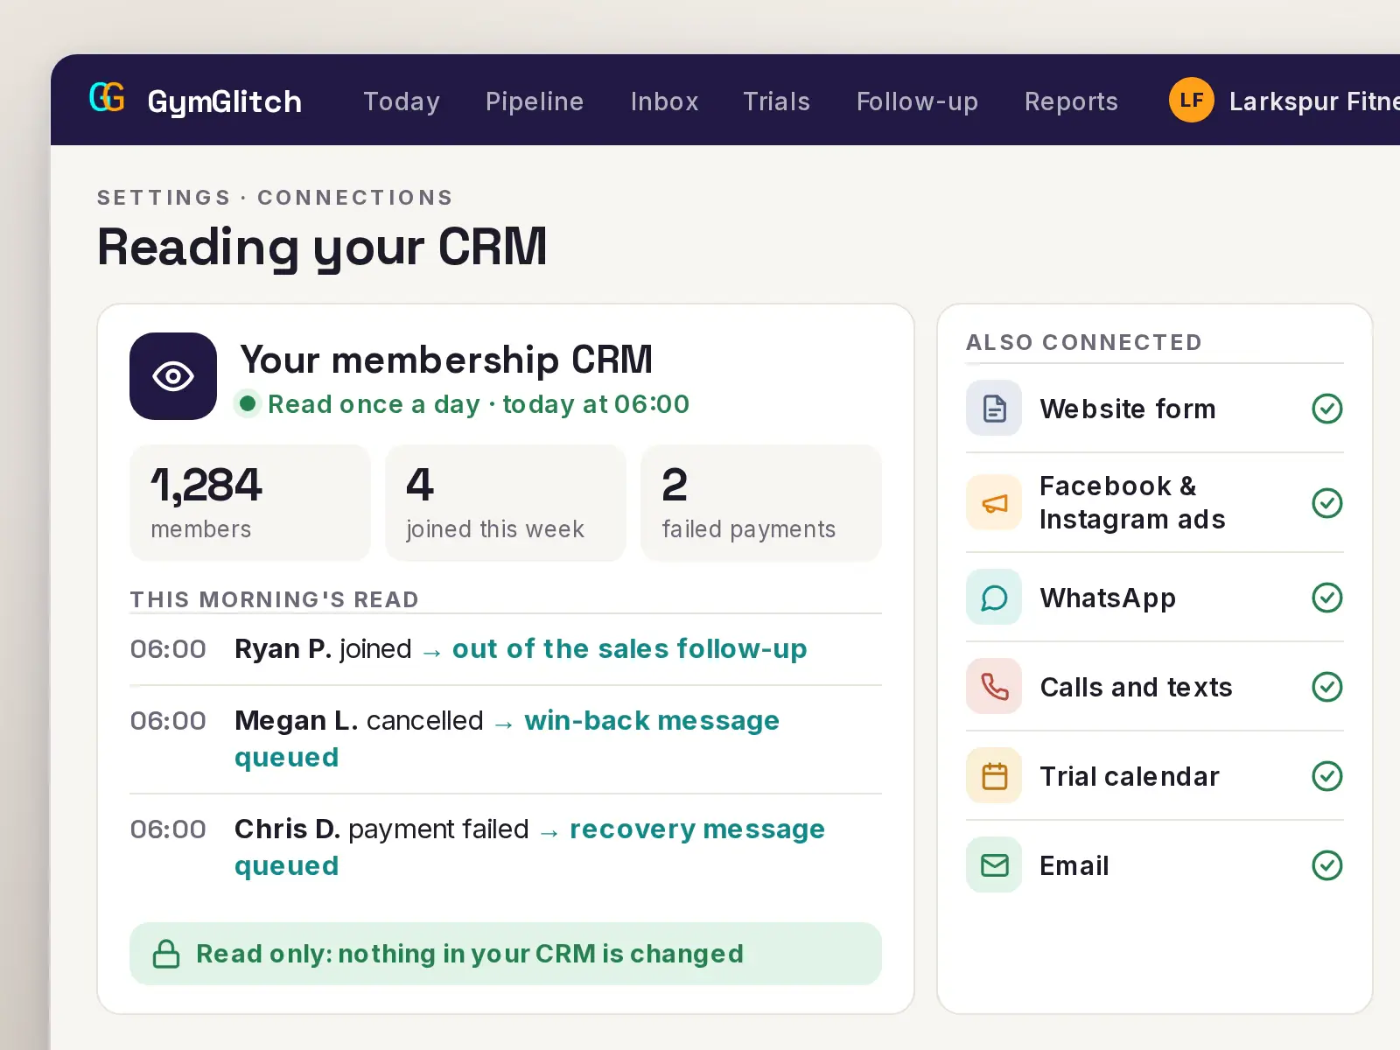
Task: Click the Calls and texts connected checkmark
Action: pyautogui.click(x=1327, y=686)
